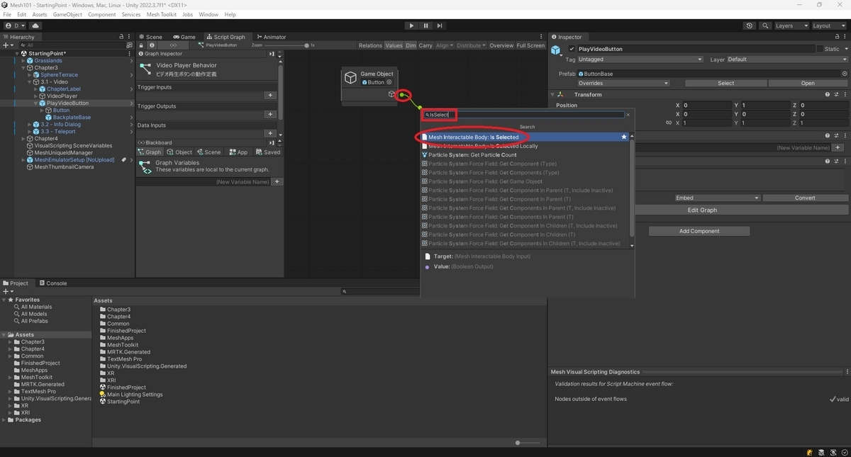Open the Tag dropdown showing Untagged
851x457 pixels.
pyautogui.click(x=640, y=60)
